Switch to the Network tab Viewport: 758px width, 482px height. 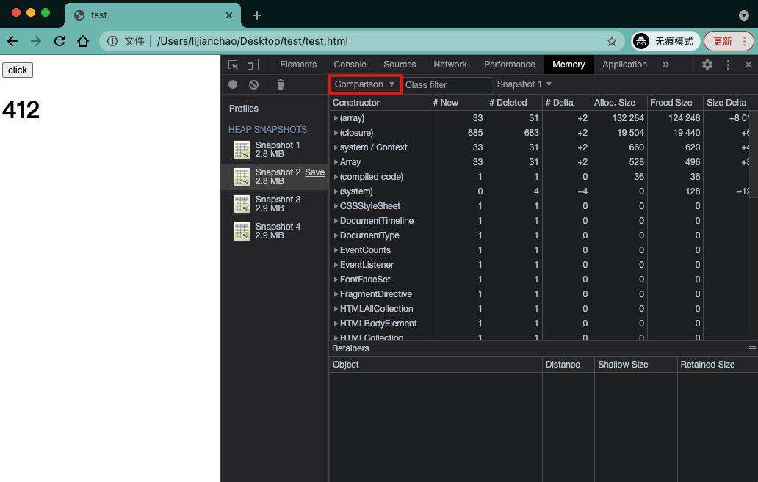point(450,65)
